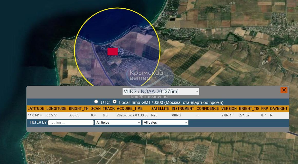This screenshot has height=164, width=298.
Task: Select the UTC time radio button
Action: (96, 102)
